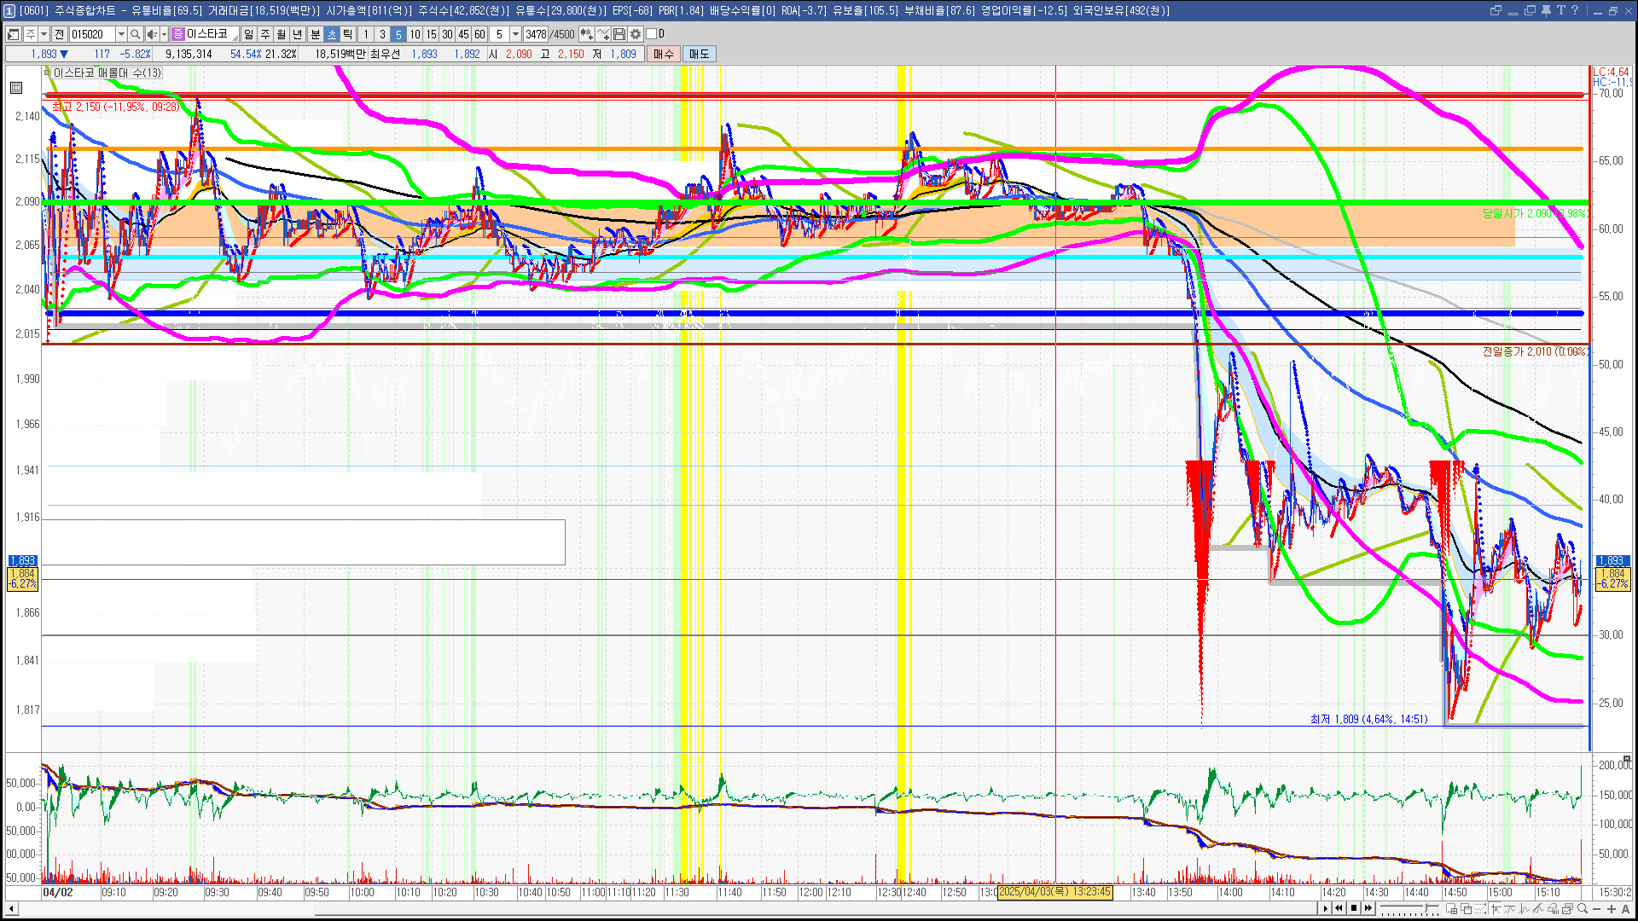Viewport: 1638px width, 921px height.
Task: Click the save chart floppy icon
Action: (620, 34)
